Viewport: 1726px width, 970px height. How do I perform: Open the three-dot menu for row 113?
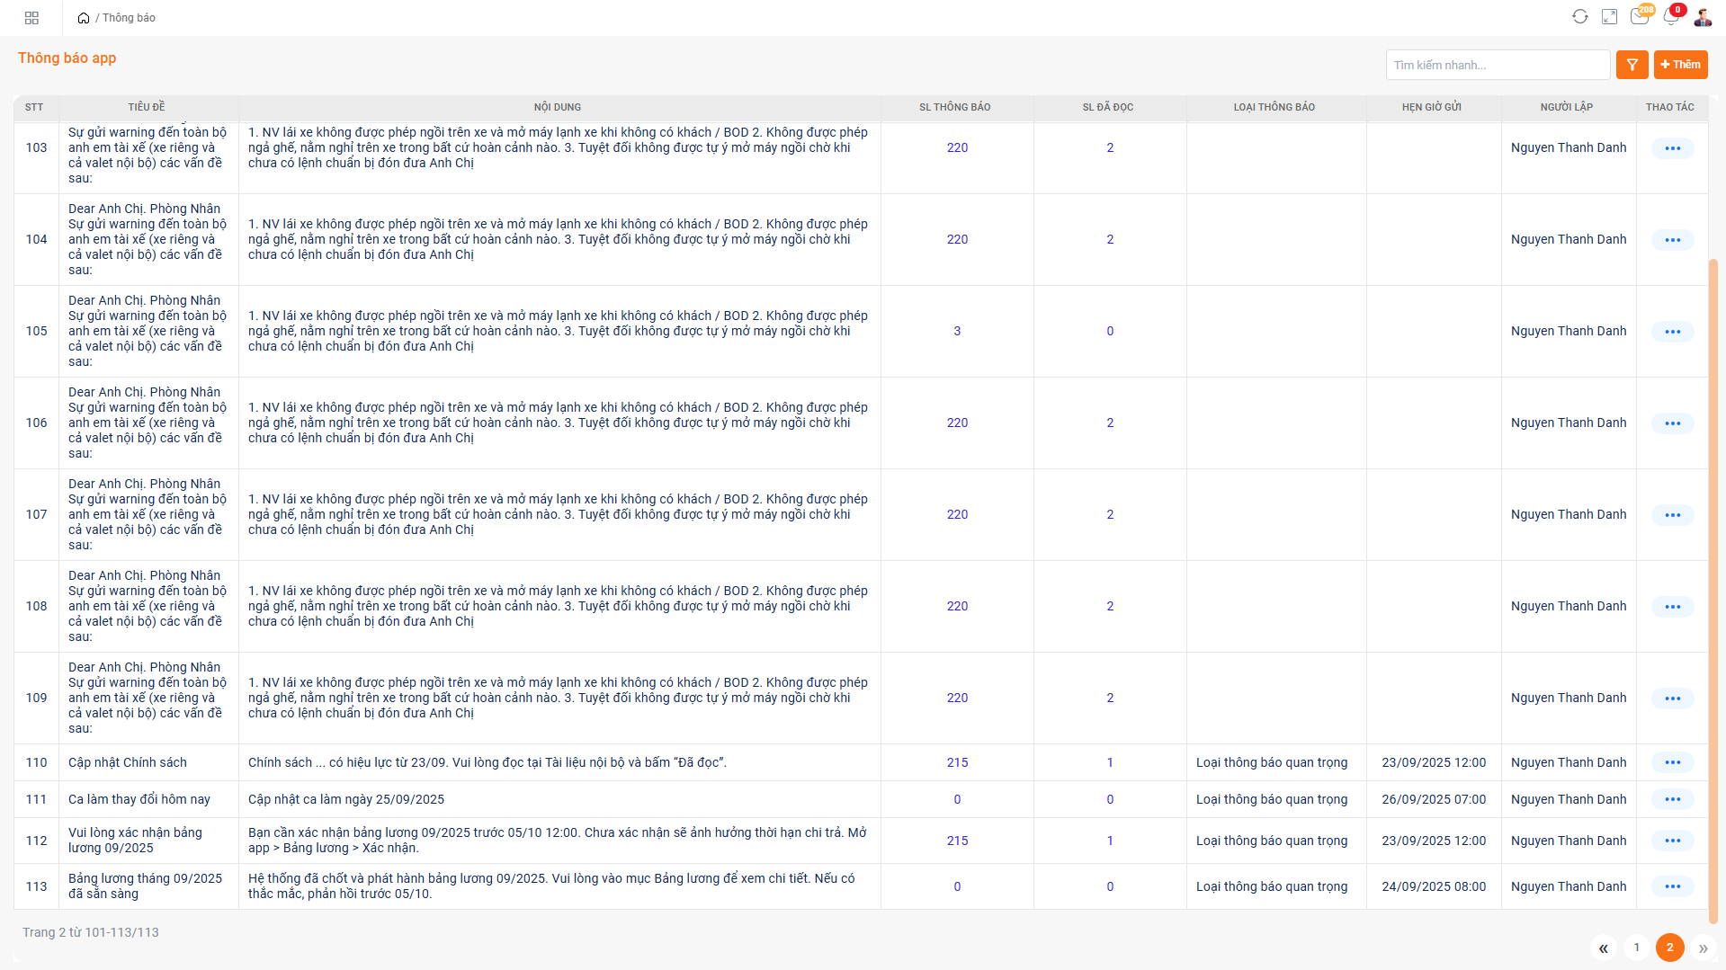coord(1672,886)
